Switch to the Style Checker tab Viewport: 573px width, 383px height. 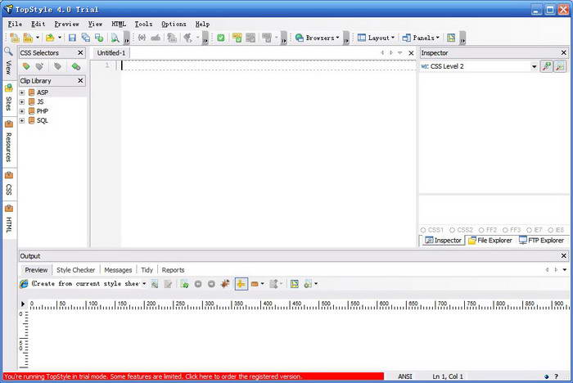pos(75,270)
